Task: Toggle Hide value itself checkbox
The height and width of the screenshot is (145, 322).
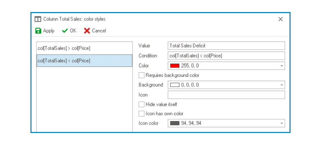Action: coord(142,104)
